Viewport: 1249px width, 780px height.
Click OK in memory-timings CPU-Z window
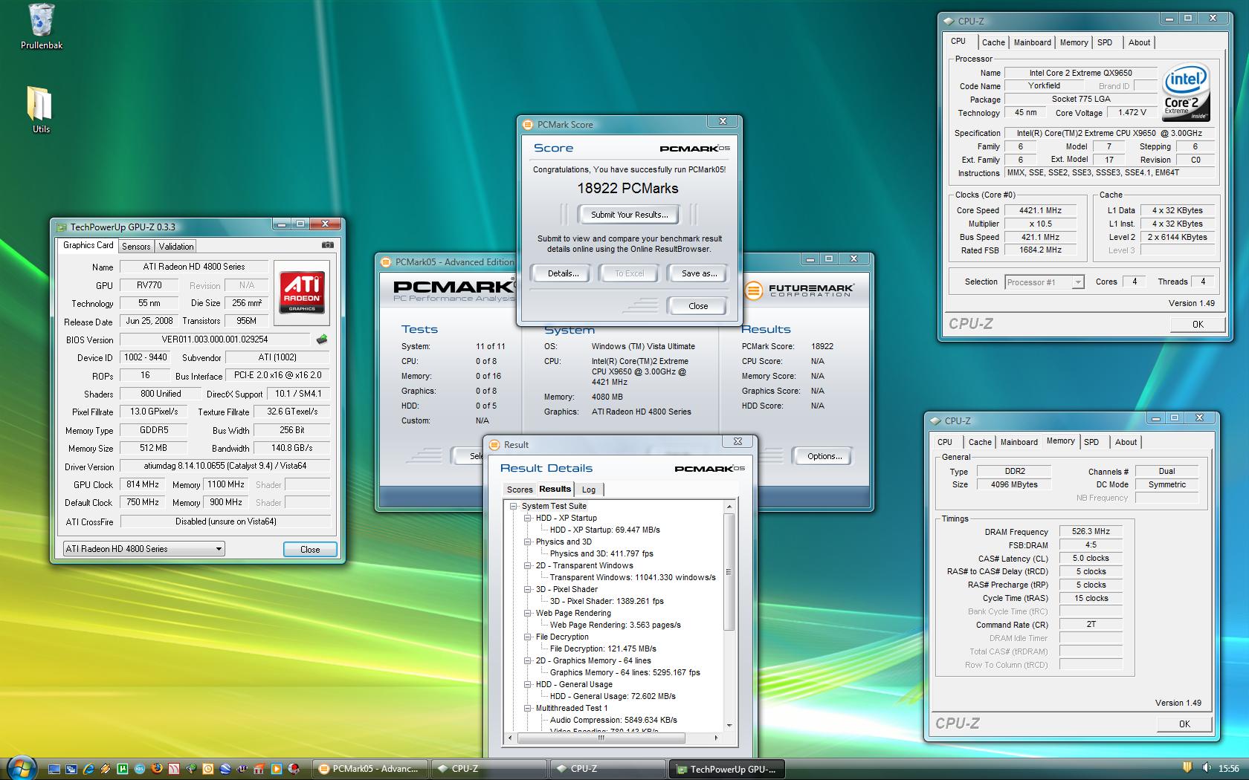(1184, 724)
